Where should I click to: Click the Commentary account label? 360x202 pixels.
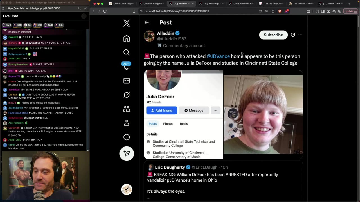(181, 45)
